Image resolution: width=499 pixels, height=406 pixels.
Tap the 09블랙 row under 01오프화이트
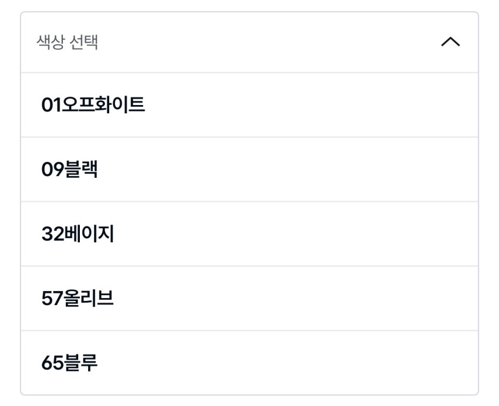(70, 170)
